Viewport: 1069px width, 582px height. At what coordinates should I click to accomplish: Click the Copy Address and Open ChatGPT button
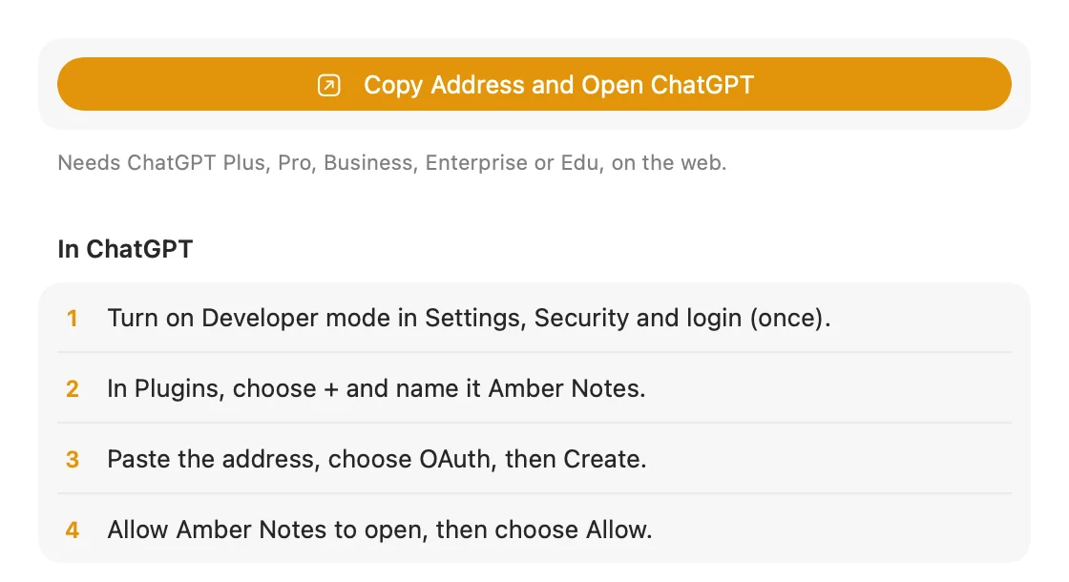tap(534, 85)
